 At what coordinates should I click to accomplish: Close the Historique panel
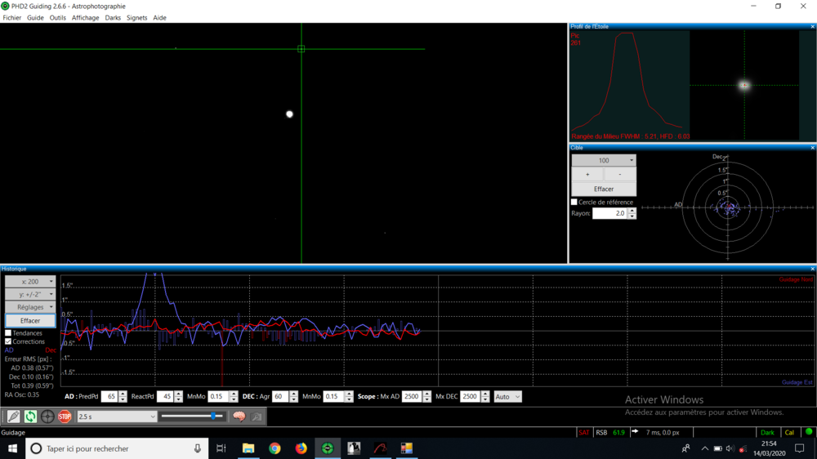[812, 269]
